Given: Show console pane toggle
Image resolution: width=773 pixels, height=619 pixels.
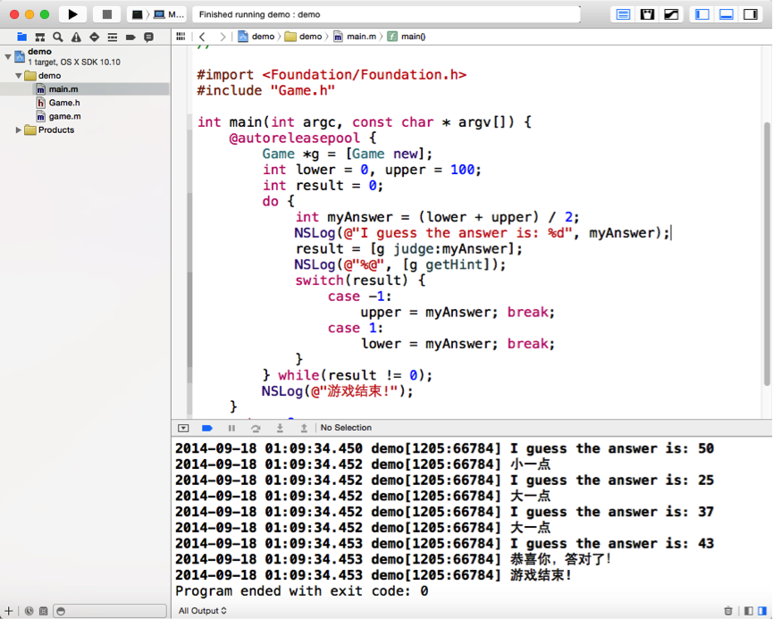Looking at the screenshot, I should pyautogui.click(x=762, y=611).
